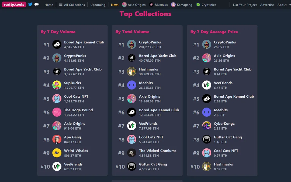Open the All Collections list menu
Viewport: 291px width, 182px height.
pyautogui.click(x=72, y=5)
